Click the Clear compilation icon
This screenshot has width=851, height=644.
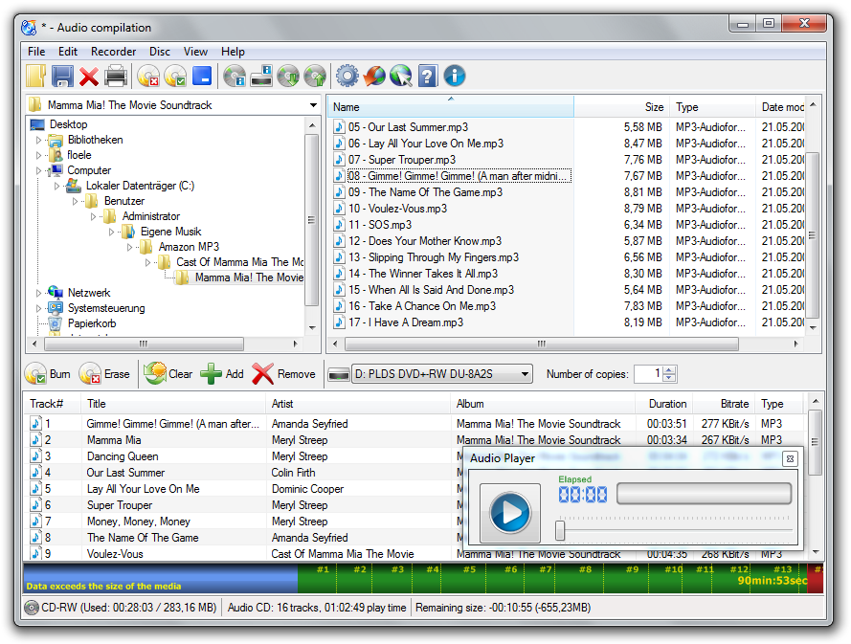157,373
